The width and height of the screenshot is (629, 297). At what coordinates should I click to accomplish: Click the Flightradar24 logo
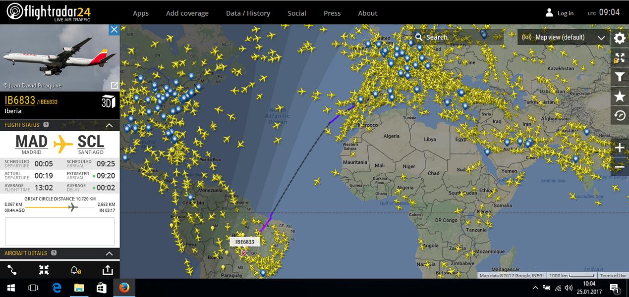[49, 12]
